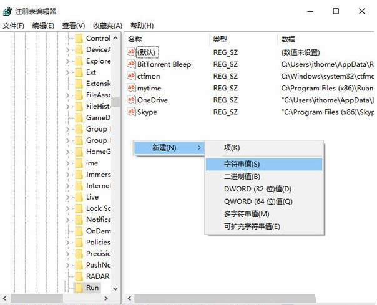
Task: Select the Precisic key in the tree
Action: click(99, 254)
